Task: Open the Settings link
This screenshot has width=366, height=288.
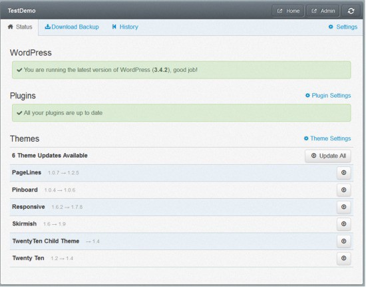Action: [343, 27]
